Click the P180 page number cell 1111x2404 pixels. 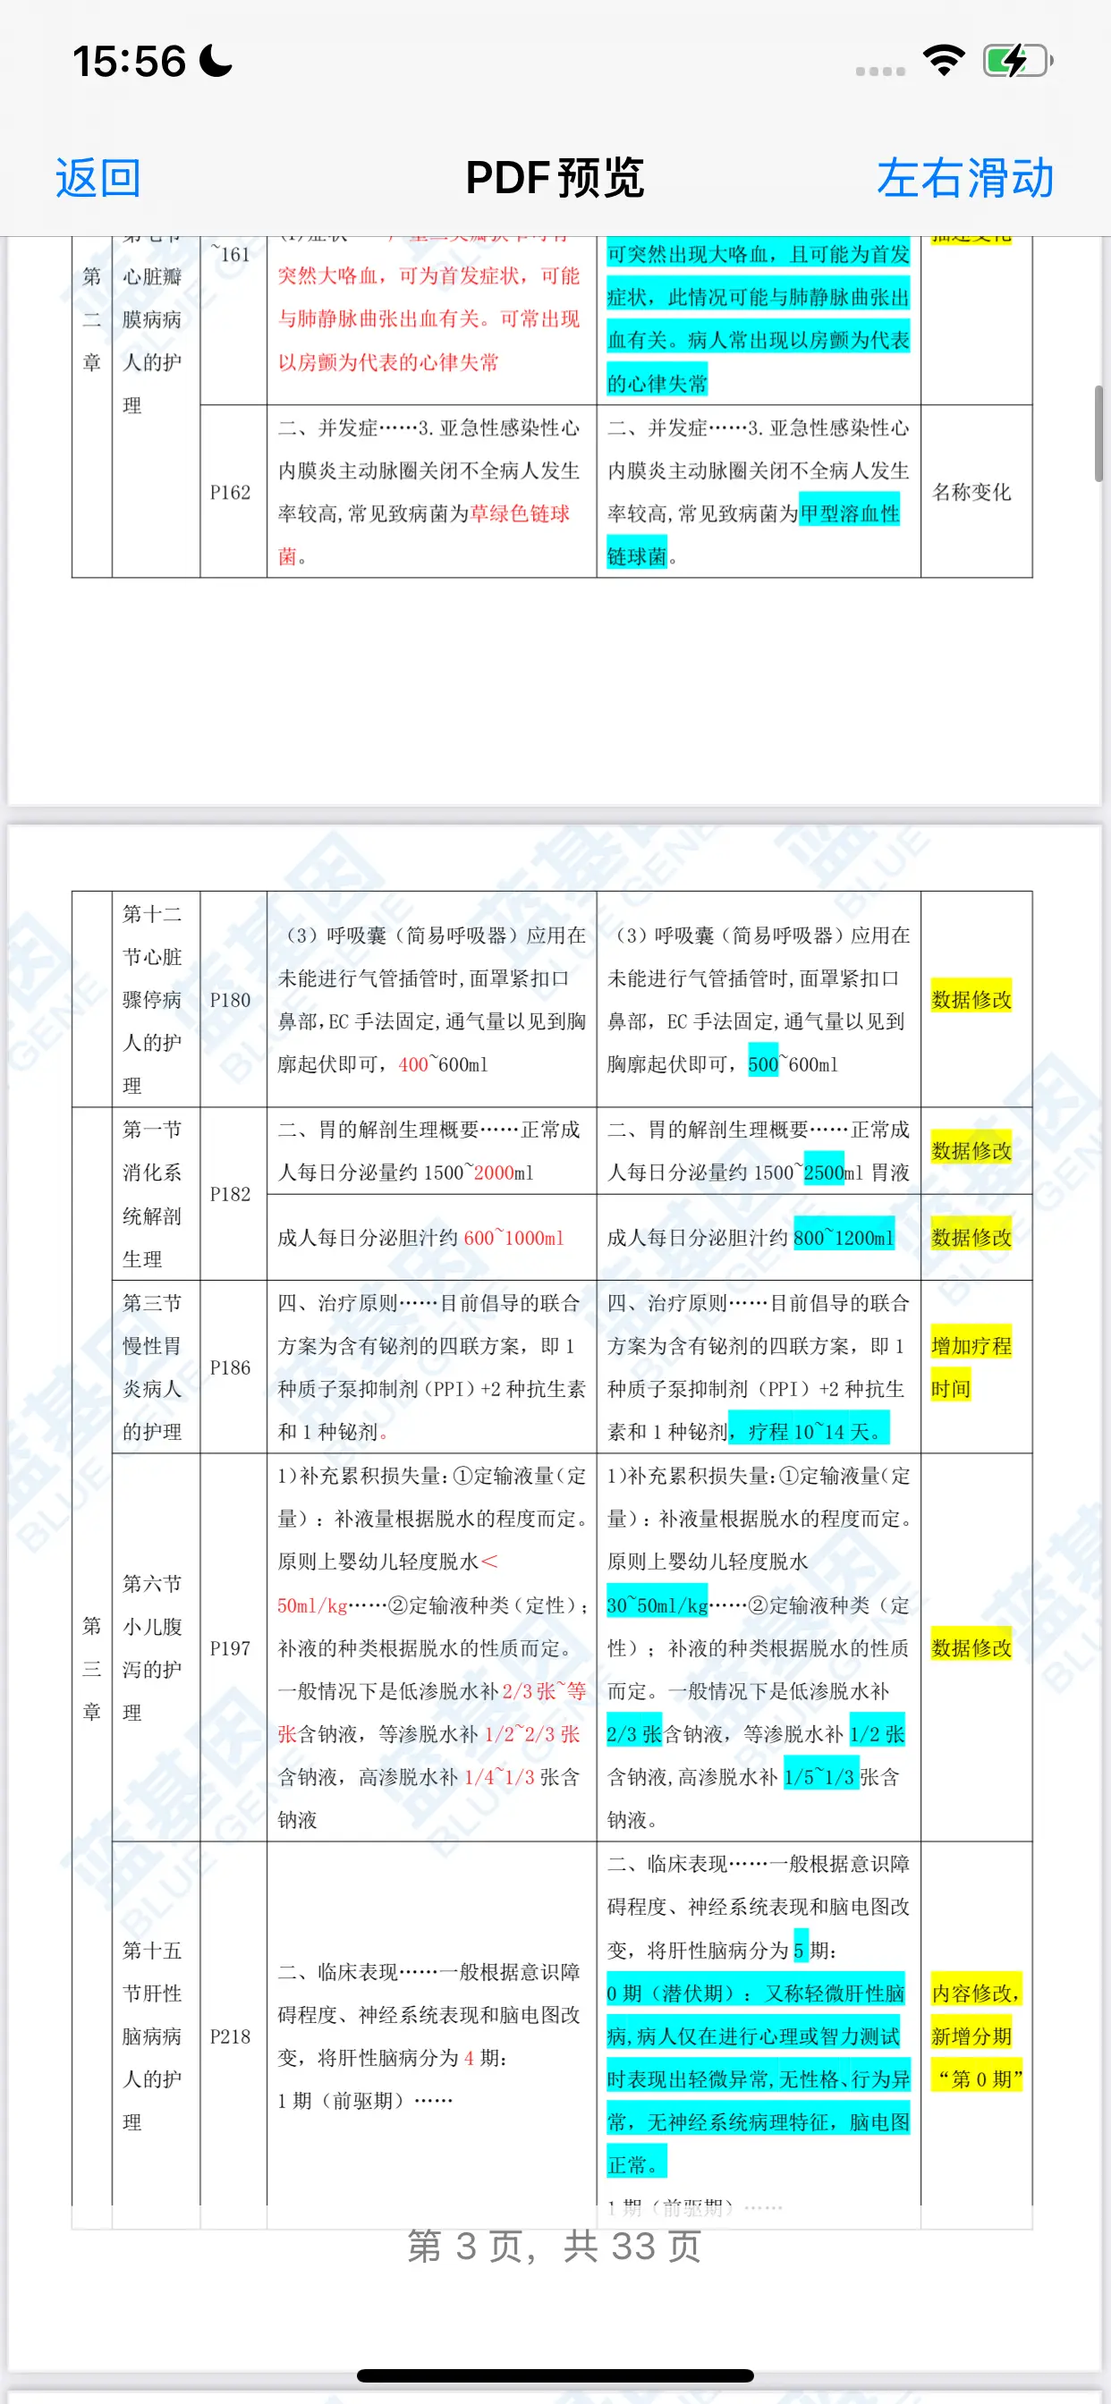point(231,1000)
